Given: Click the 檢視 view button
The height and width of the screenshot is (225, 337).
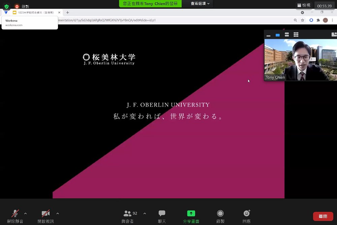Looking at the screenshot, I should tap(304, 5).
